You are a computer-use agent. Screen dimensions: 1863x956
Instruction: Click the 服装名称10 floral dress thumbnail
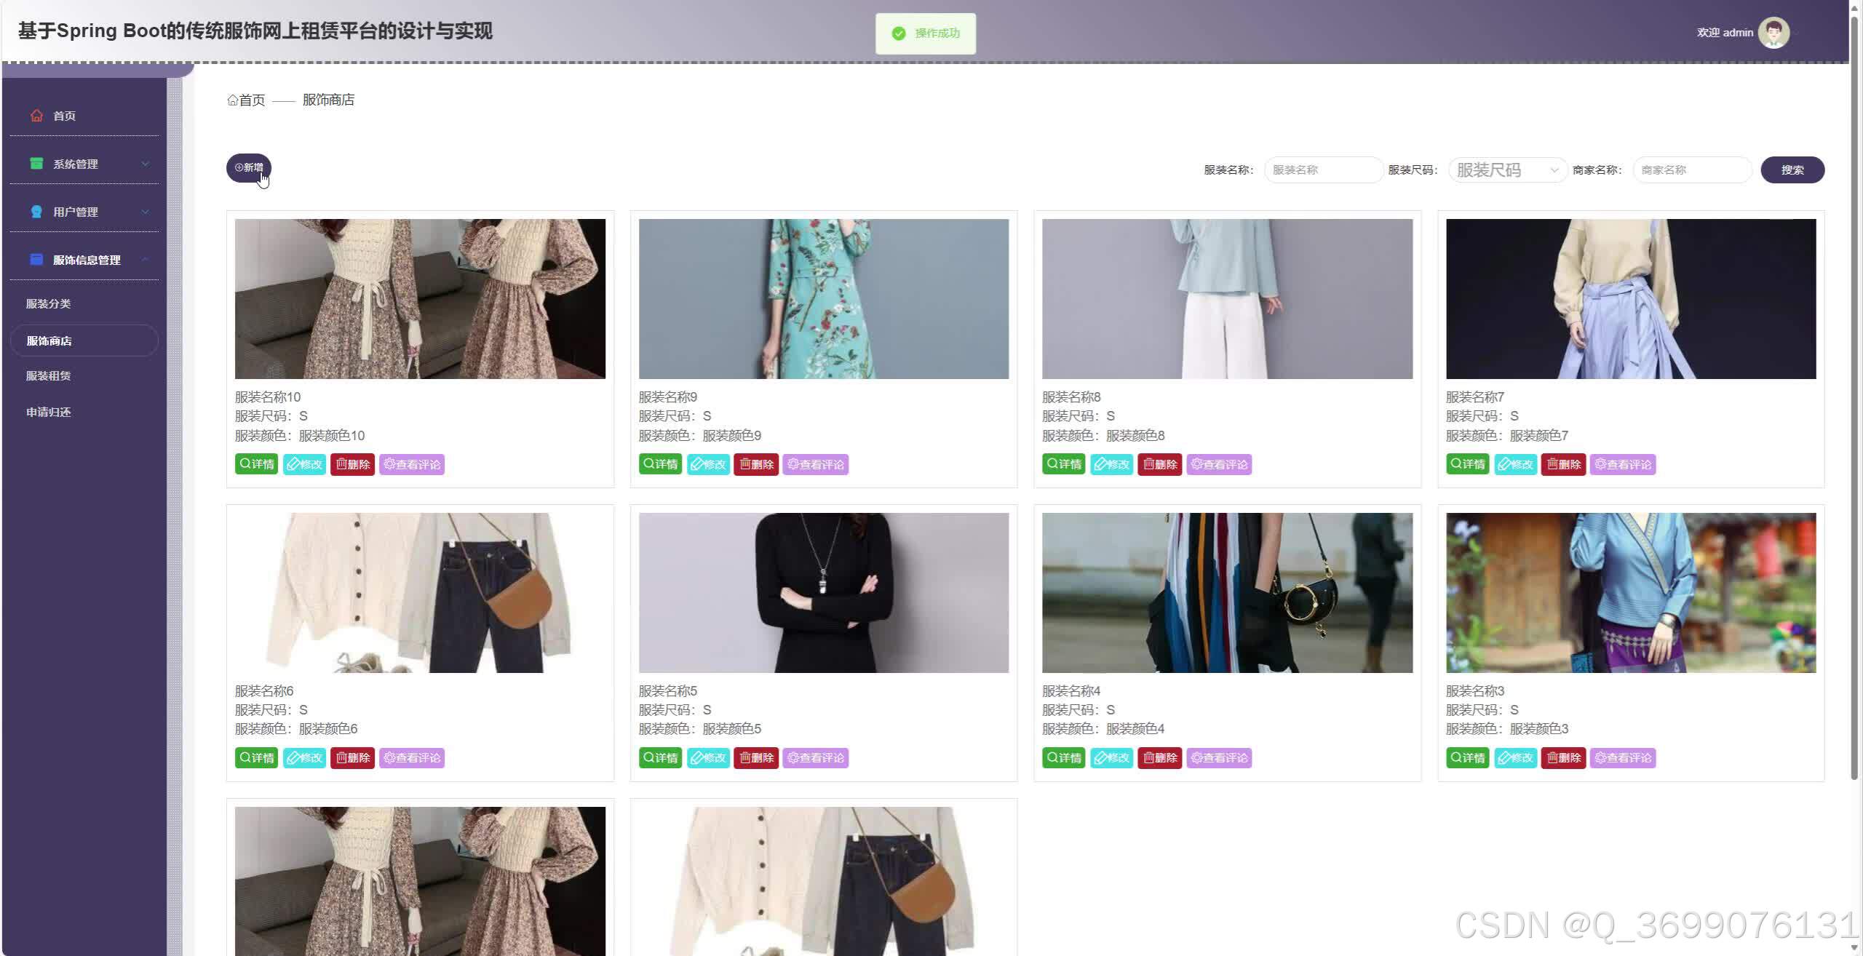[x=420, y=299]
